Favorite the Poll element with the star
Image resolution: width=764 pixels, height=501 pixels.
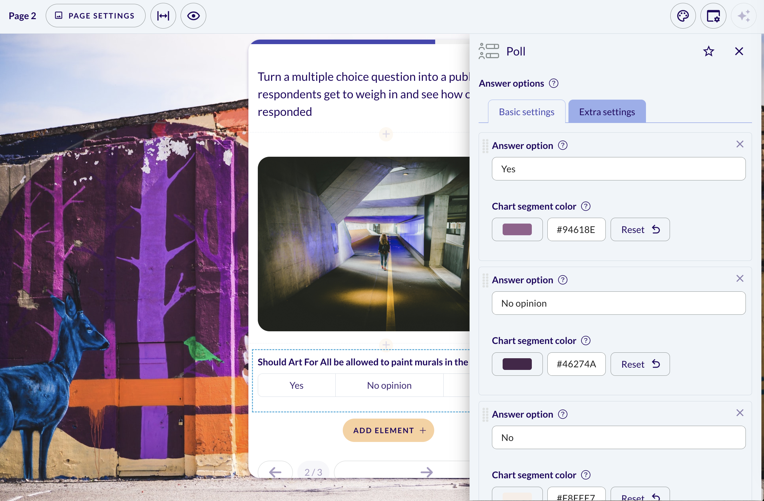(x=709, y=51)
